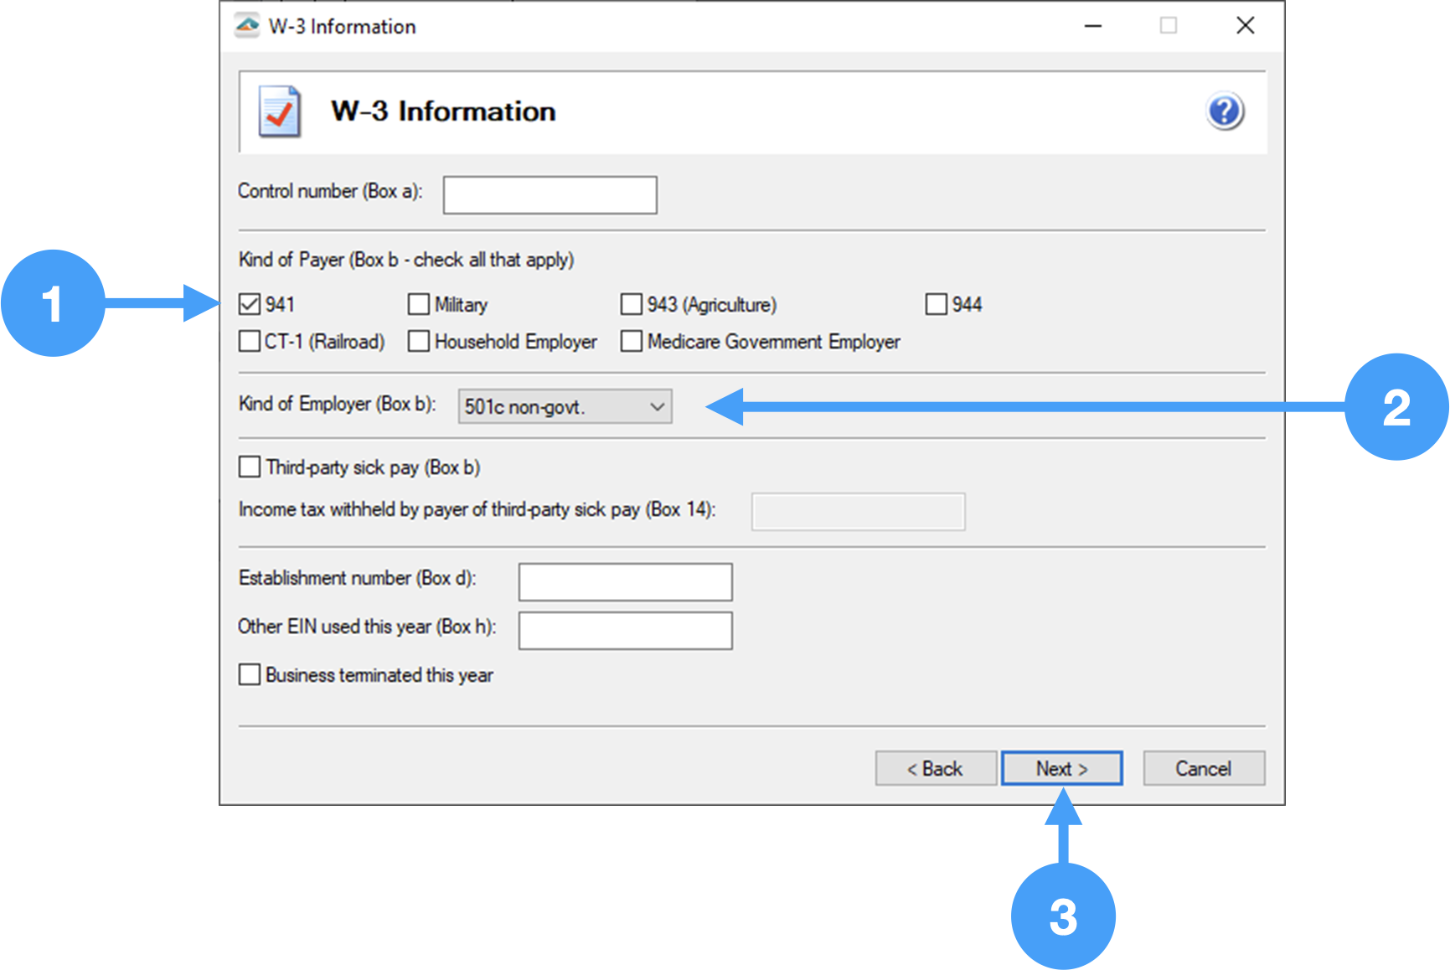Check Medicare Government Employer
The image size is (1450, 970).
(x=632, y=341)
